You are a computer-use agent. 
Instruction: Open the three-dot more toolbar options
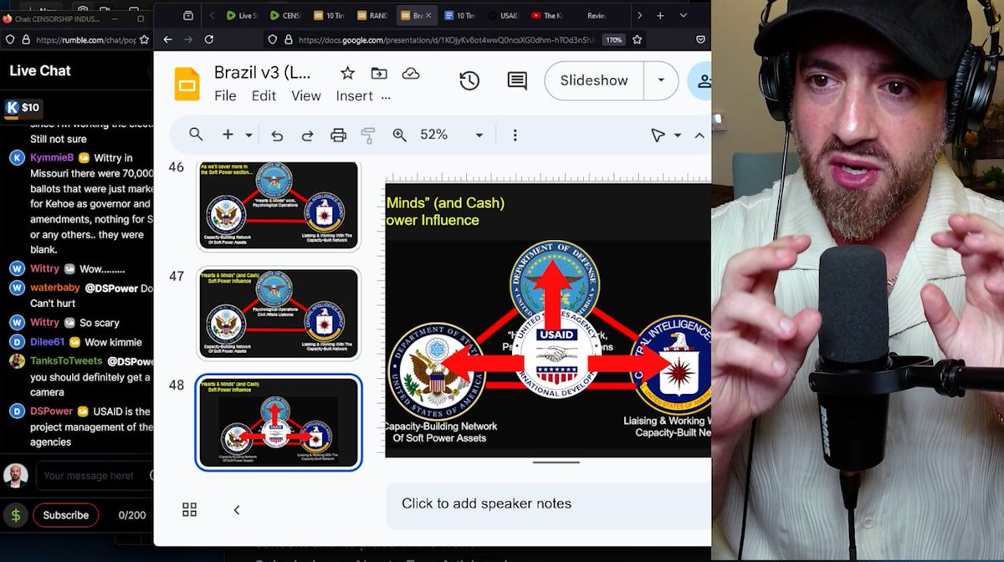pyautogui.click(x=515, y=135)
